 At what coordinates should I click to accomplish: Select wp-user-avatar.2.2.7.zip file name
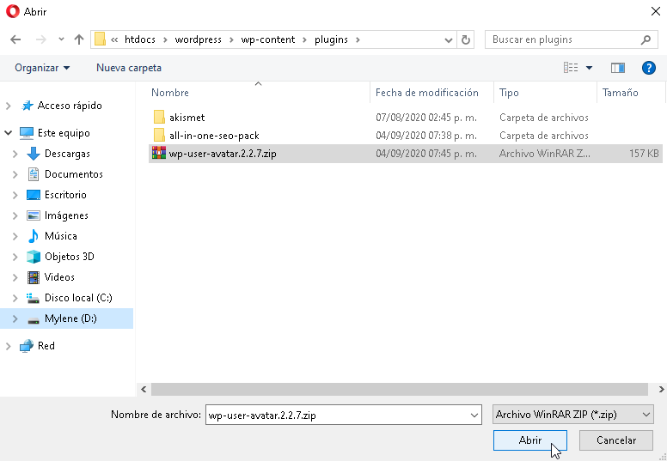click(223, 154)
